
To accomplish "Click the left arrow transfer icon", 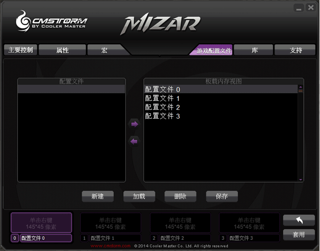I will (x=134, y=141).
